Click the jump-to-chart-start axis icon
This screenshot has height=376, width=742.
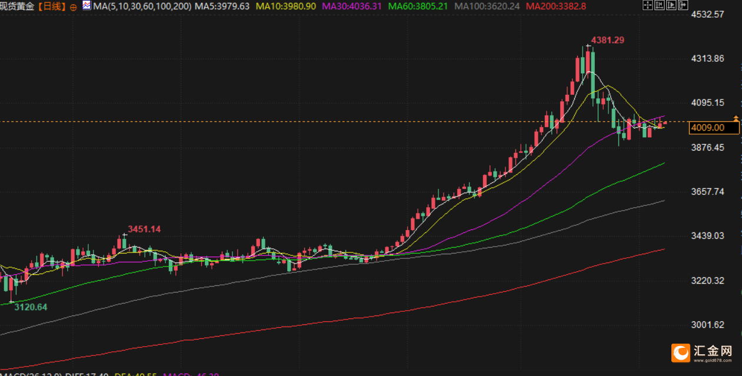(660, 5)
